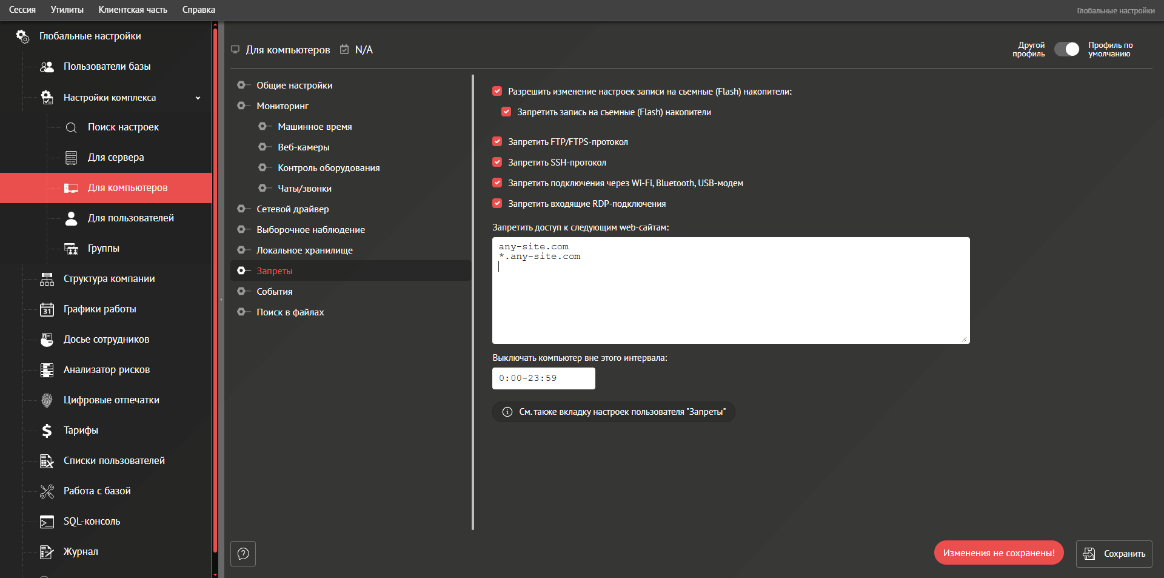1164x578 pixels.
Task: Click the Цифровые отпечатки fingerprint icon
Action: point(47,400)
